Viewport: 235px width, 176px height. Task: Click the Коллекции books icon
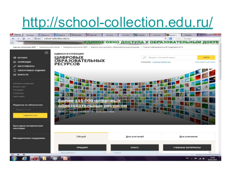pos(15,62)
